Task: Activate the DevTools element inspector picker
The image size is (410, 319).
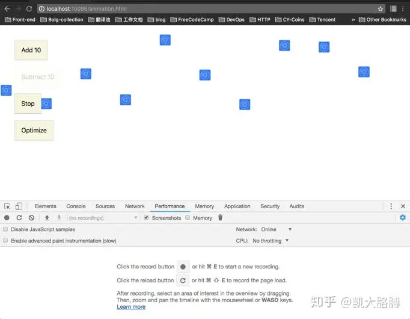Action: coord(7,206)
